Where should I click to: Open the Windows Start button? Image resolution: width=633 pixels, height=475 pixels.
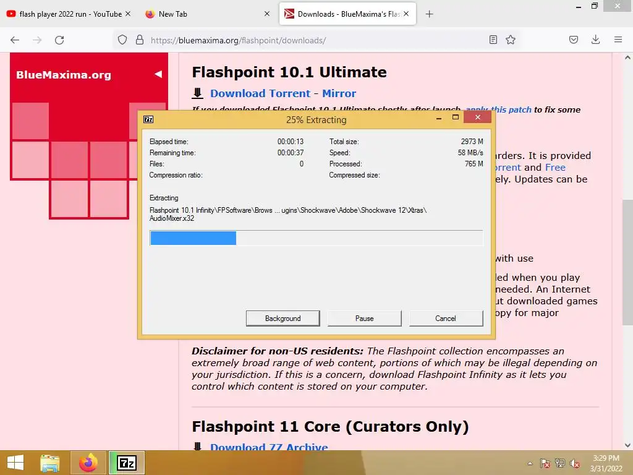coord(15,463)
